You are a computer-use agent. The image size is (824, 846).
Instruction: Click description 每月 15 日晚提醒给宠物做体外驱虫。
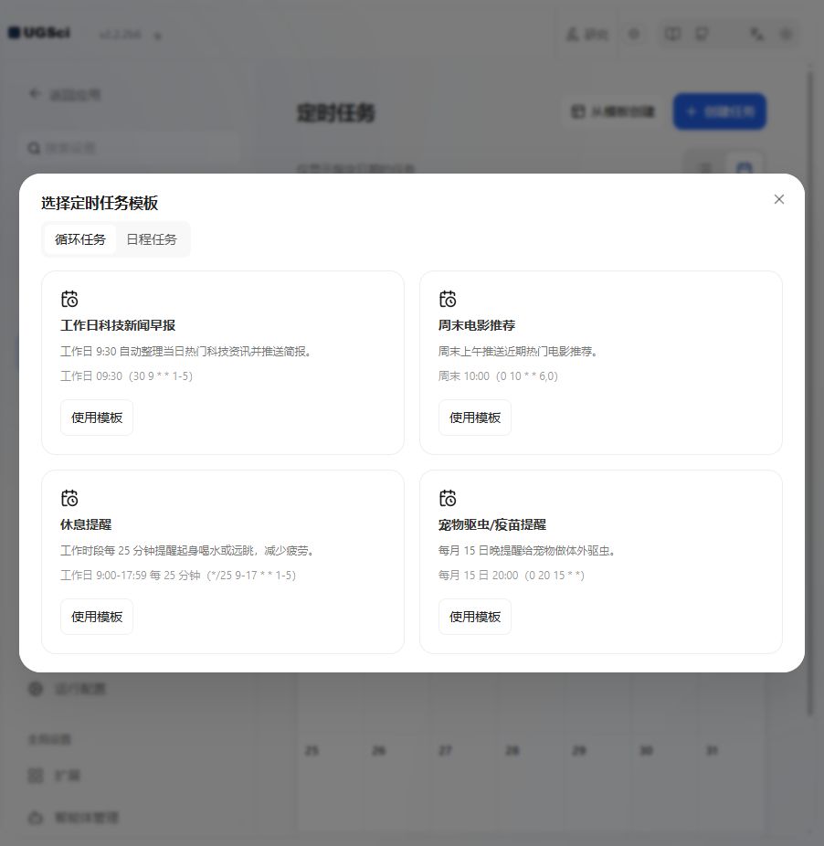[527, 551]
